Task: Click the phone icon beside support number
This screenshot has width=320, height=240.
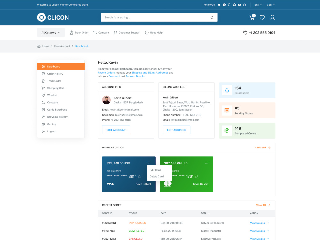Action: [245, 32]
